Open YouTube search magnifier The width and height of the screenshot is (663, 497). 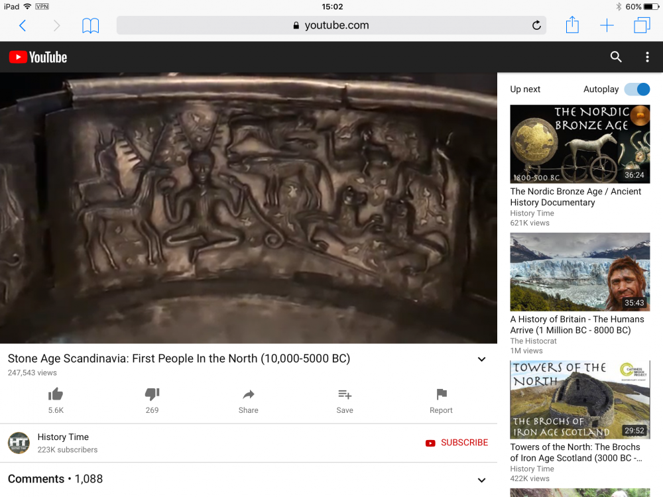pyautogui.click(x=616, y=56)
